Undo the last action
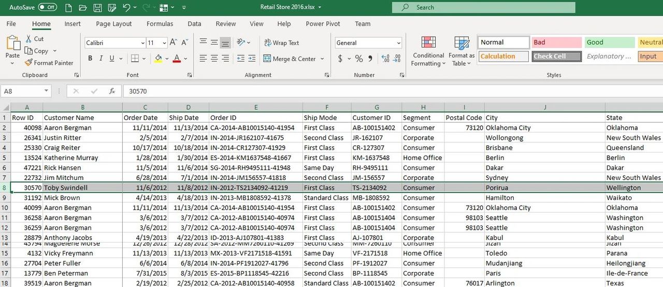 [x=126, y=7]
